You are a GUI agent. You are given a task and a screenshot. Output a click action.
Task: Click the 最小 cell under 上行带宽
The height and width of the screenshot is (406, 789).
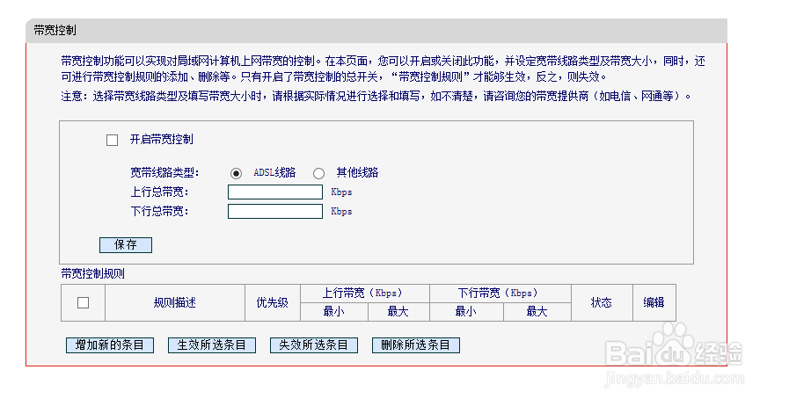(x=334, y=312)
